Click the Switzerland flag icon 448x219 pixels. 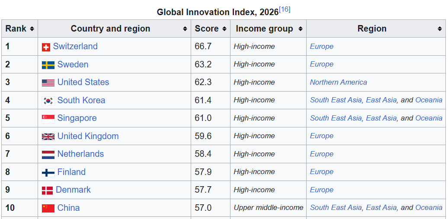46,47
